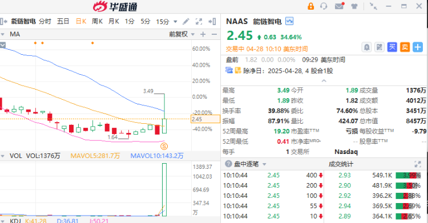Screen dimensions: 428x223
Task: Click the first orange event dot on chart
Action: click(35, 43)
